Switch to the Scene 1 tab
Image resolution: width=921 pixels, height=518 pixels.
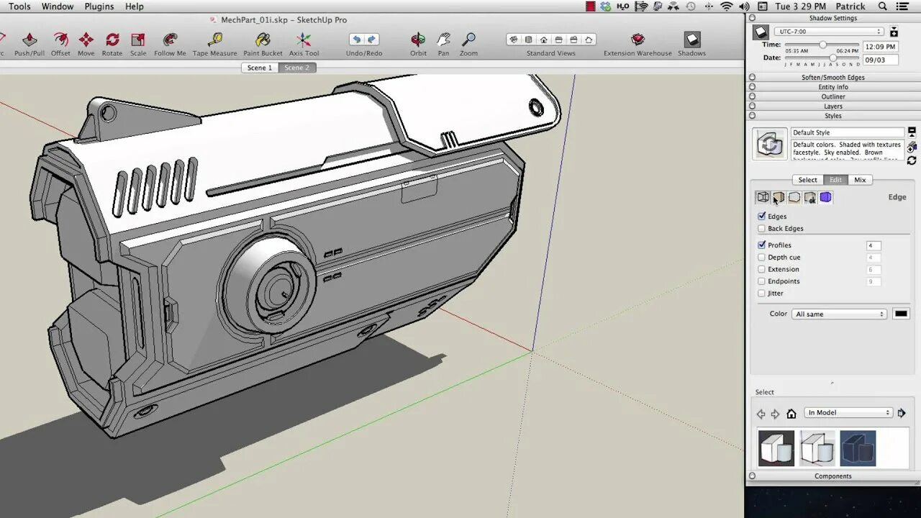pyautogui.click(x=260, y=68)
